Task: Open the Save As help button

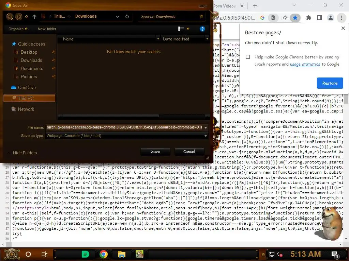Action: coord(202,29)
